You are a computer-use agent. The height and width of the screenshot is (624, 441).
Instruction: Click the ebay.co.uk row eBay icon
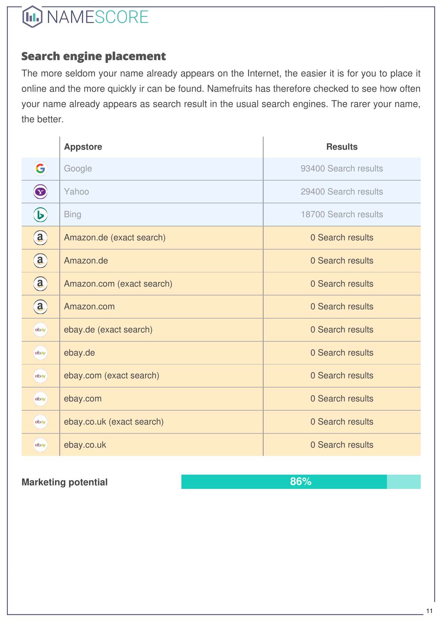pos(41,445)
